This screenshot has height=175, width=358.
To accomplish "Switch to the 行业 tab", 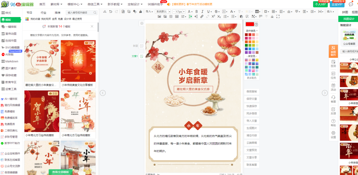I will (x=43, y=13).
